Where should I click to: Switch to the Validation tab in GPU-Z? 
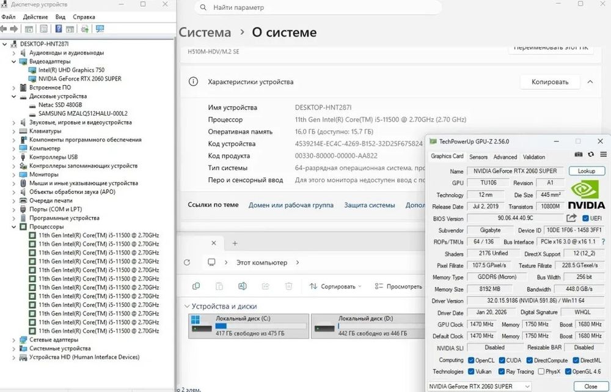click(x=534, y=157)
